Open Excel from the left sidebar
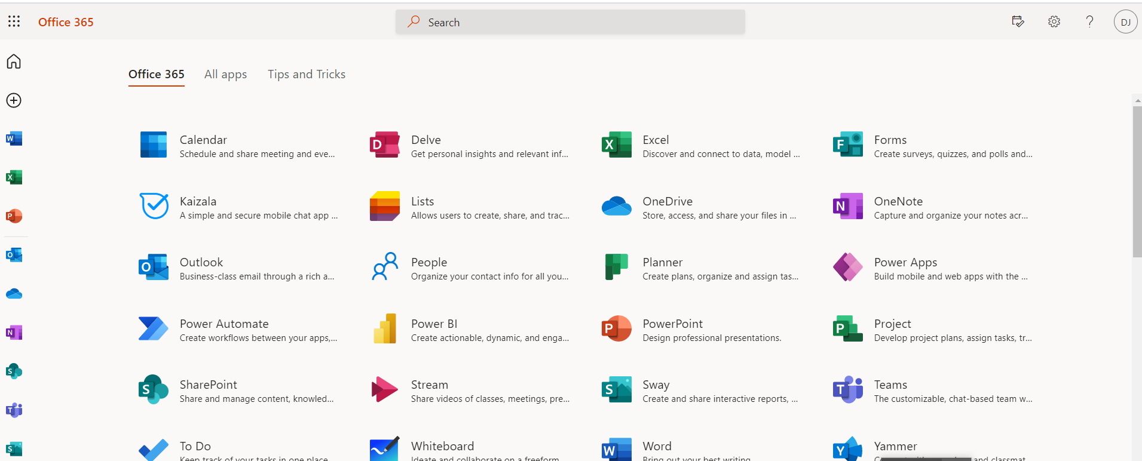 (x=14, y=177)
